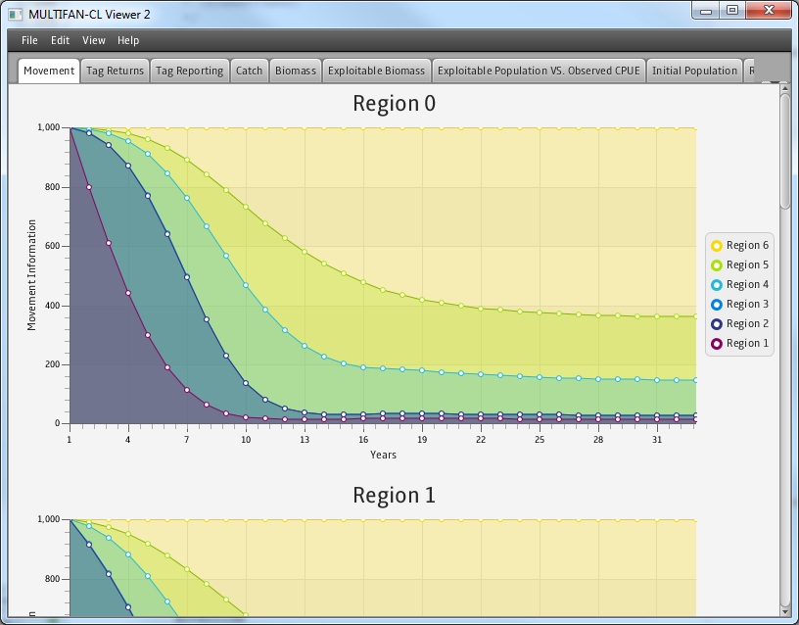The image size is (799, 625).
Task: Click the Region 5 green legend marker
Action: (717, 265)
